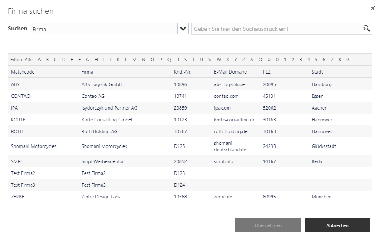Viewport: 381px width, 245px height.
Task: Filter companies by digit 9
Action: tap(347, 60)
